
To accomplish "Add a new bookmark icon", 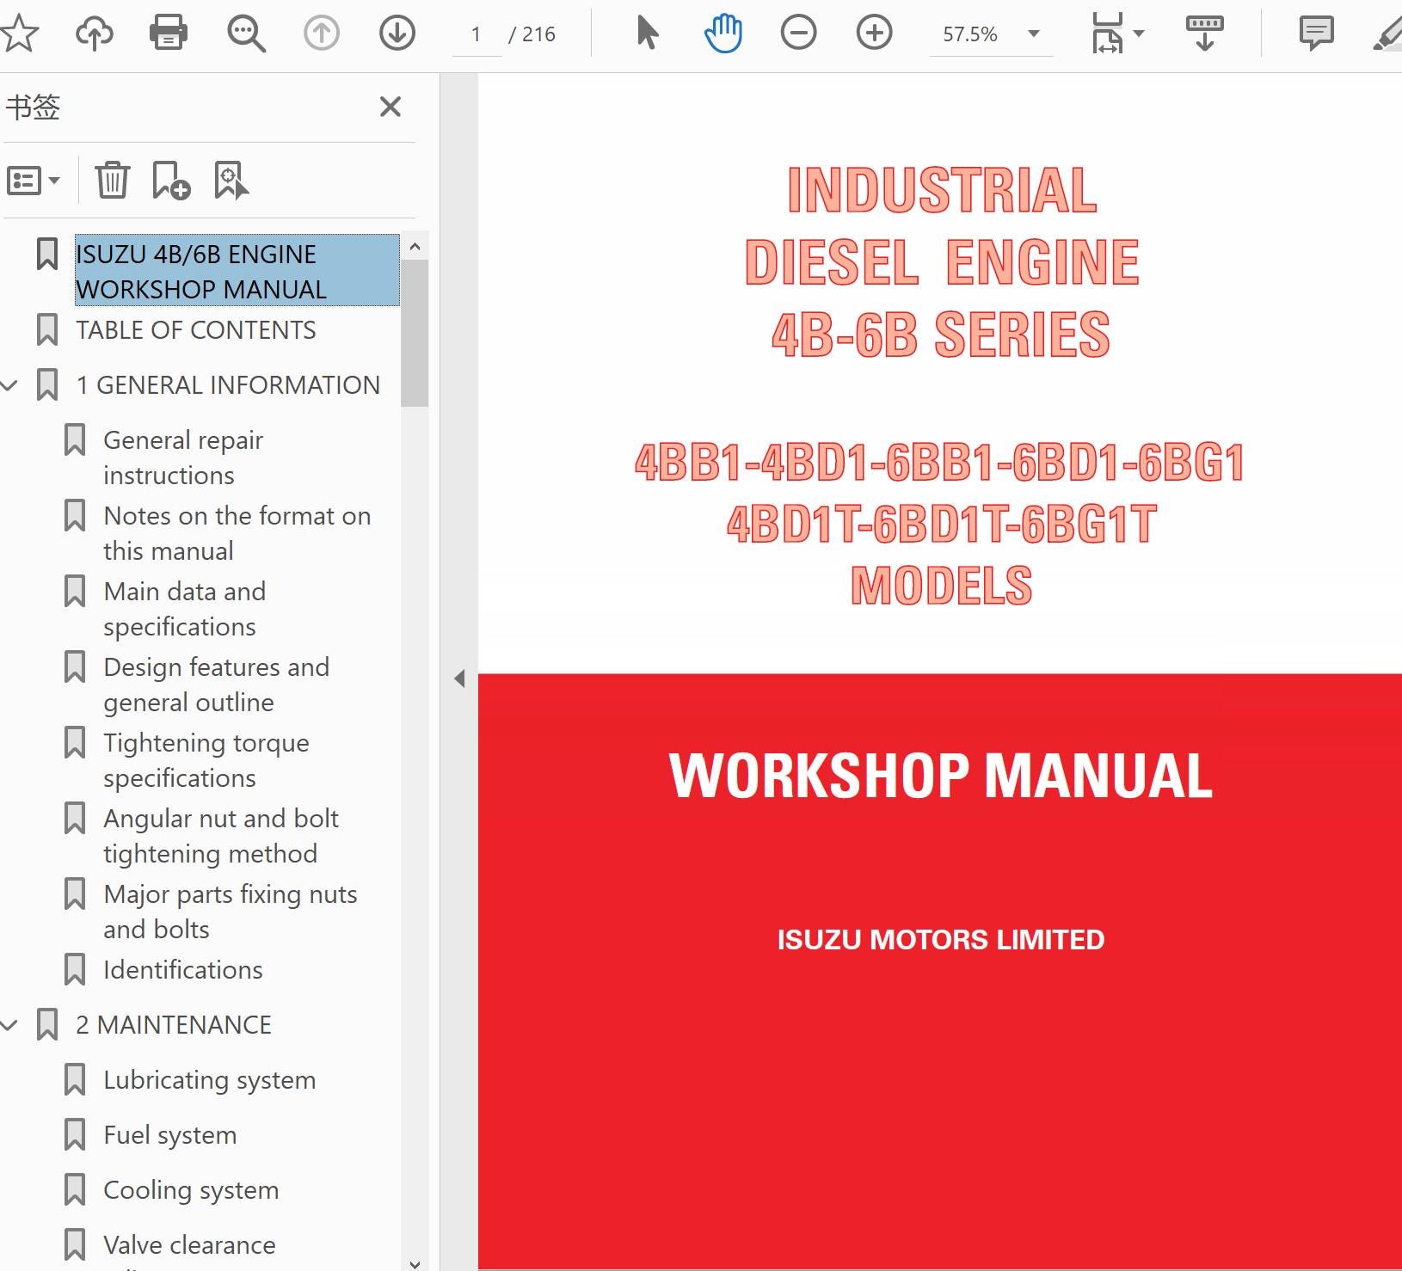I will (170, 181).
